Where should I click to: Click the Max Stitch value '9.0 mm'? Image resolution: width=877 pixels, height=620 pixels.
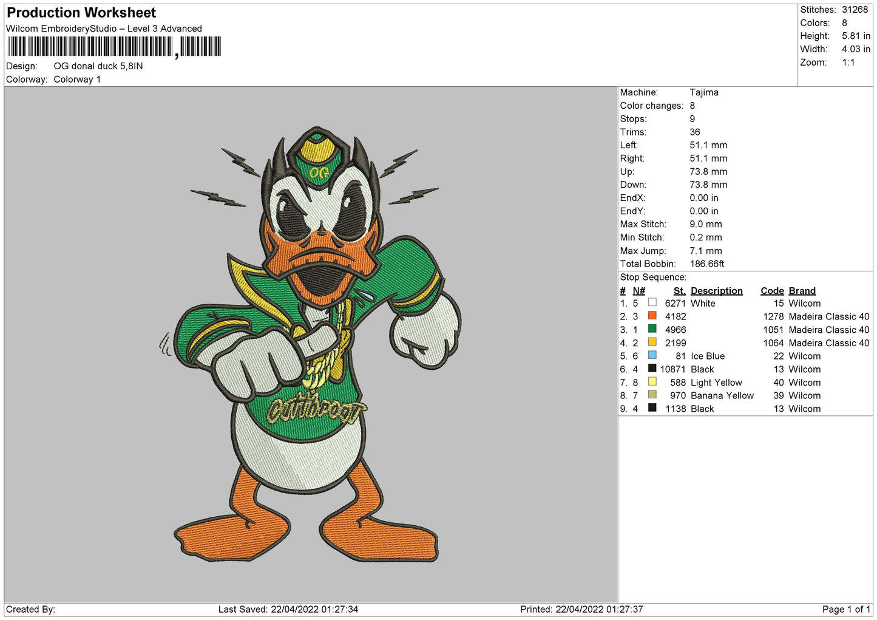click(706, 224)
